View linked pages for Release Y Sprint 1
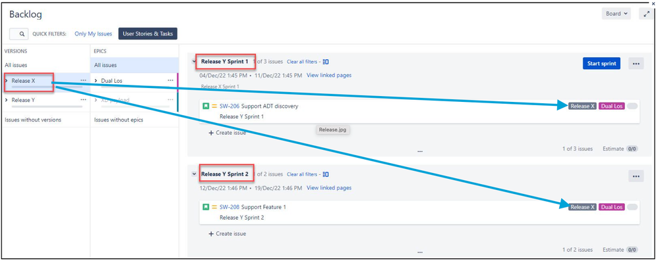Image resolution: width=658 pixels, height=261 pixels. pyautogui.click(x=329, y=76)
